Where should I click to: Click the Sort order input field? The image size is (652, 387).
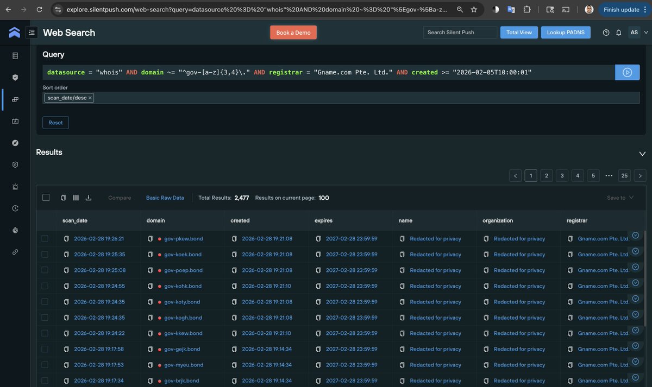point(341,98)
